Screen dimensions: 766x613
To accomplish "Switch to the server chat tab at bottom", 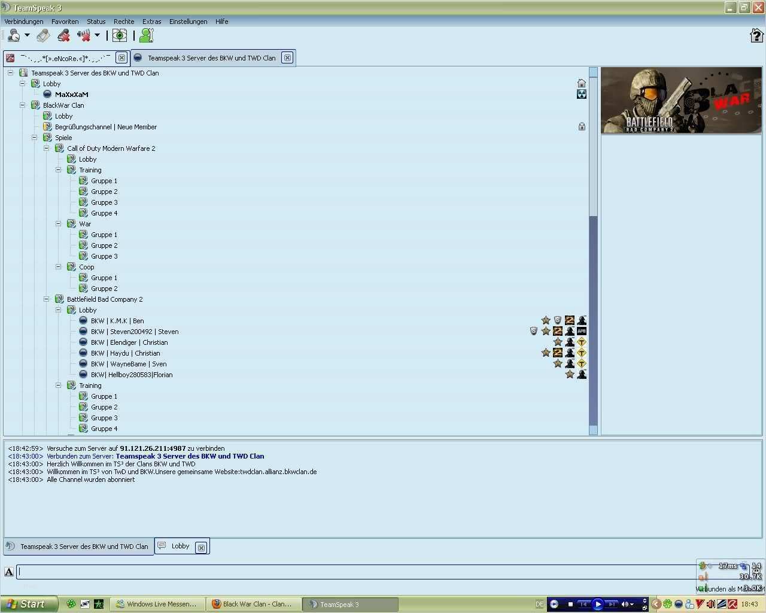I will tap(78, 547).
